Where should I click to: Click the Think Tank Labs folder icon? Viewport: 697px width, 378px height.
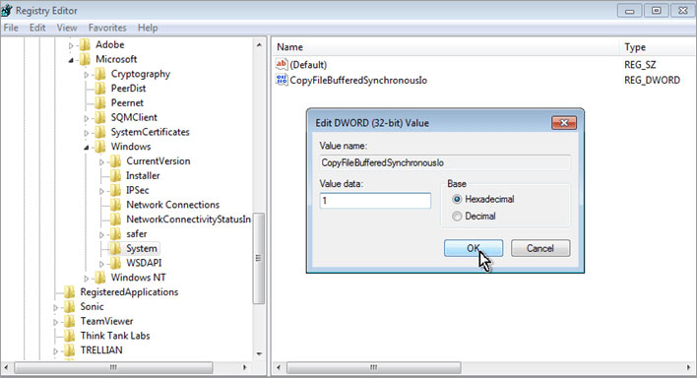click(69, 337)
